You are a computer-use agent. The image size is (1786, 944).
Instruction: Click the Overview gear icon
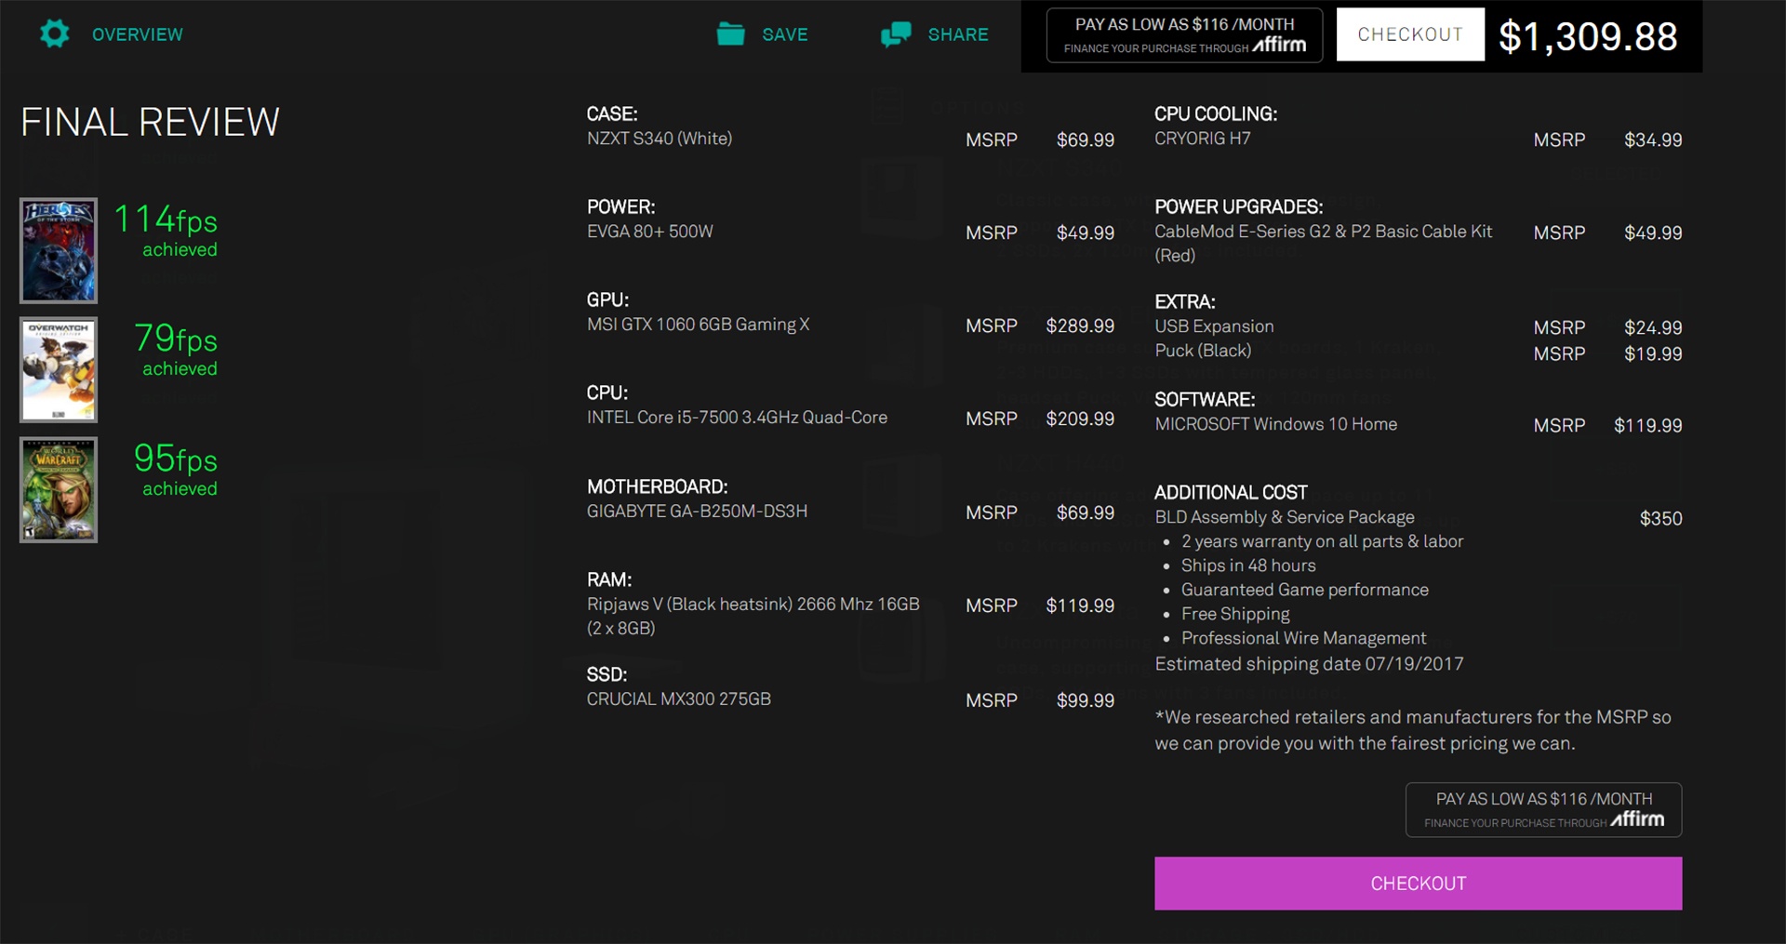(x=55, y=34)
